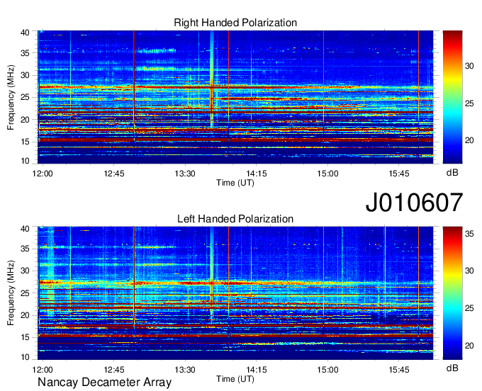The image size is (482, 391).
Task: Click the 10 MHz tick label of Left Handed plot
Action: pos(25,357)
